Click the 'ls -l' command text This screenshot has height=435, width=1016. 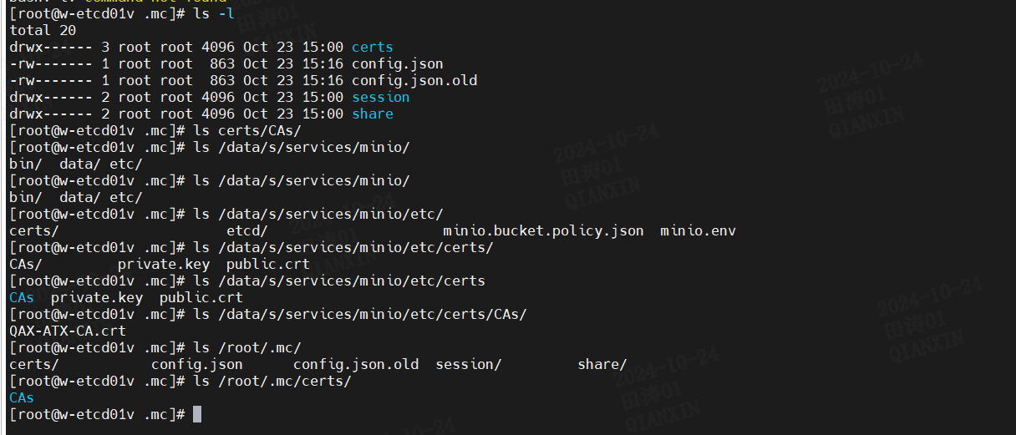[214, 13]
